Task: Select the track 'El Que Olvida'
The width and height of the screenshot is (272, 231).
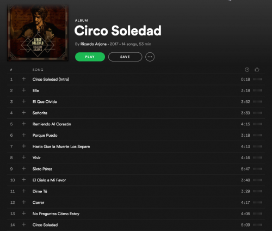Action: pos(136,102)
